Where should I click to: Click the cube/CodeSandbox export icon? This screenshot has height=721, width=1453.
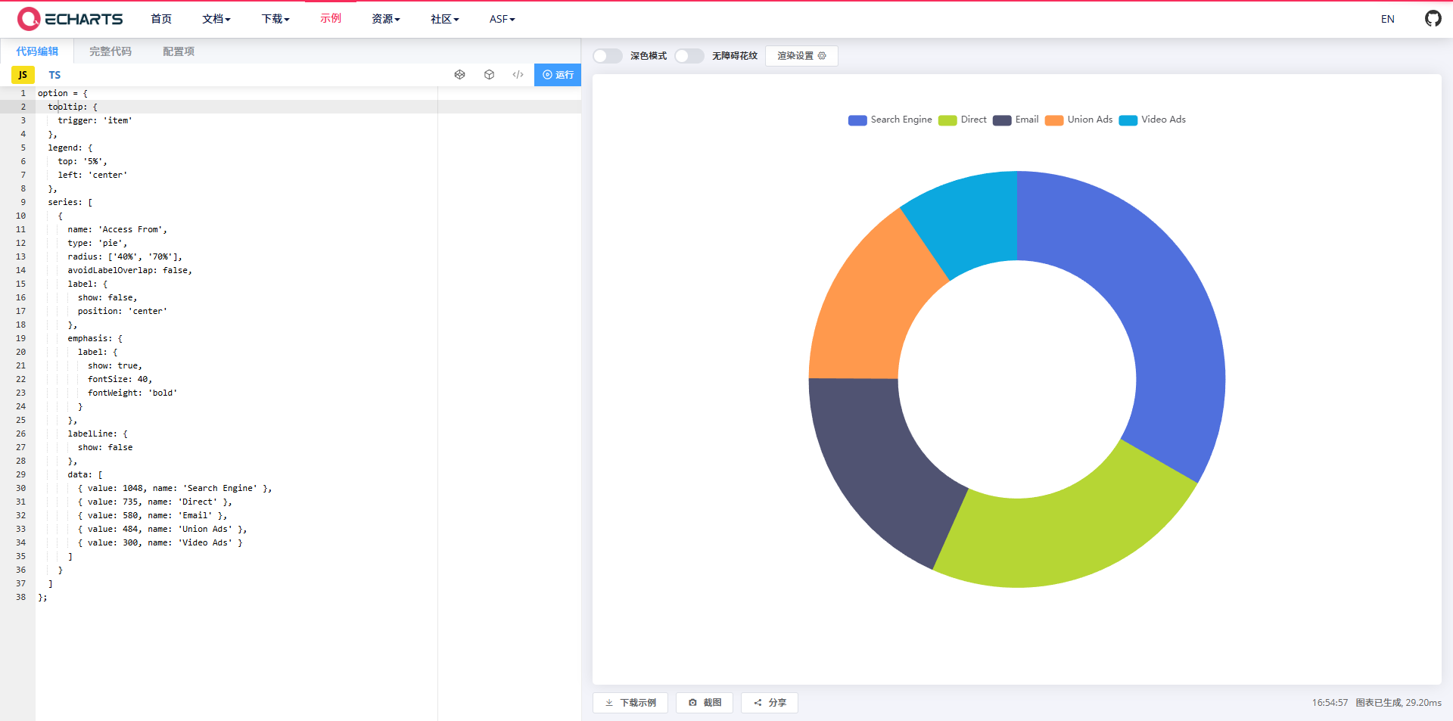click(489, 74)
